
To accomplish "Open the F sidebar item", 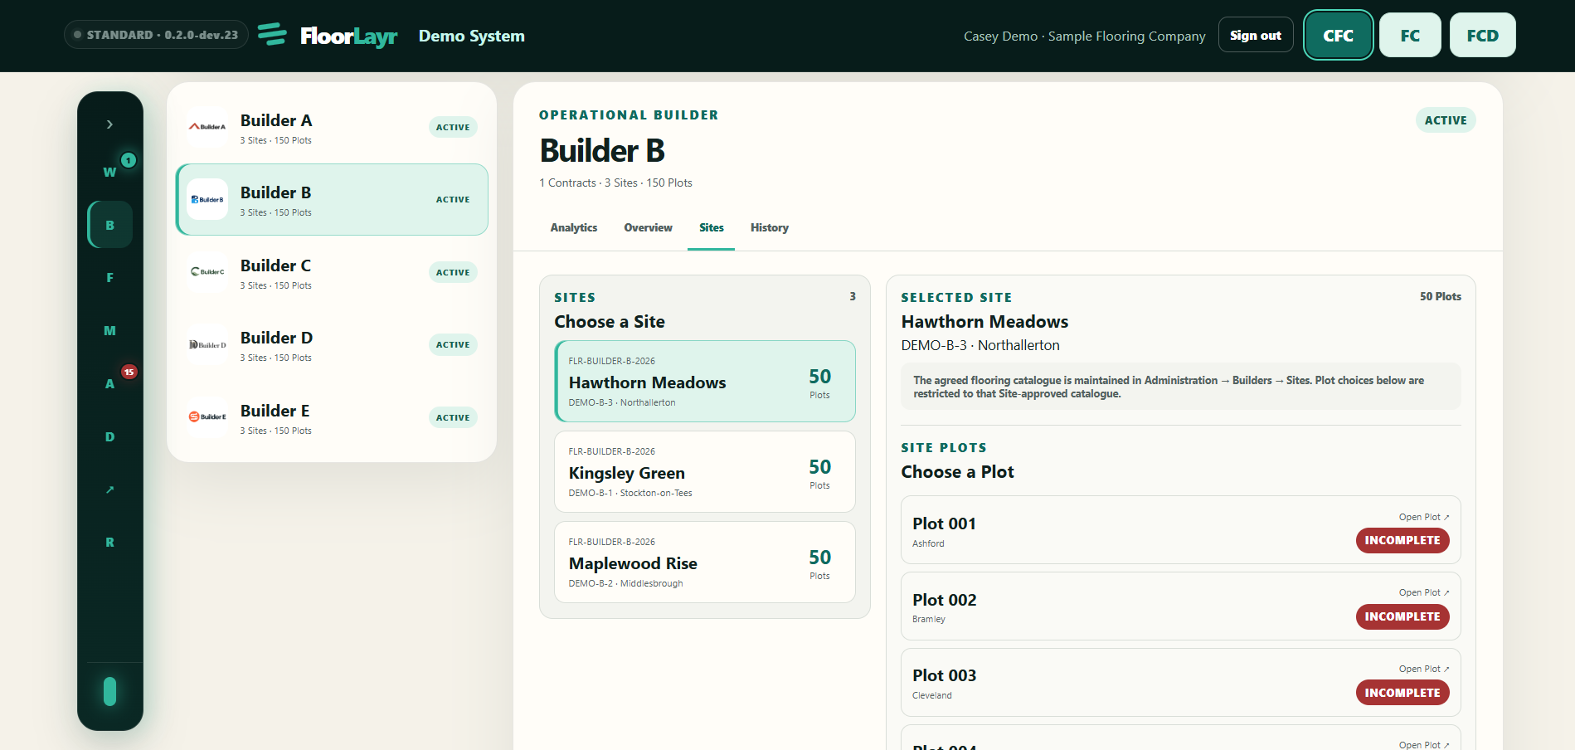I will tap(109, 278).
